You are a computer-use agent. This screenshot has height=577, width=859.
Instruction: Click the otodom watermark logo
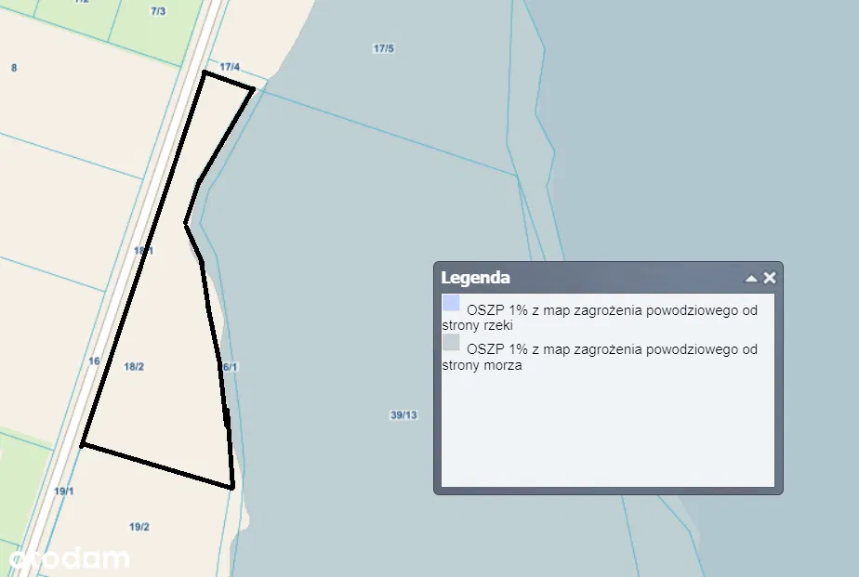click(69, 558)
